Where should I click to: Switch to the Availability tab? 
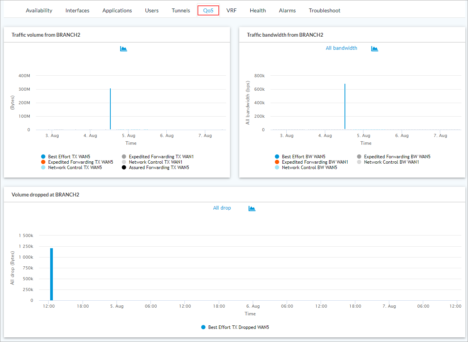[x=39, y=10]
